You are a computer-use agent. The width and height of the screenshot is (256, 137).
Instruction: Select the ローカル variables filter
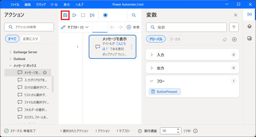175,39
